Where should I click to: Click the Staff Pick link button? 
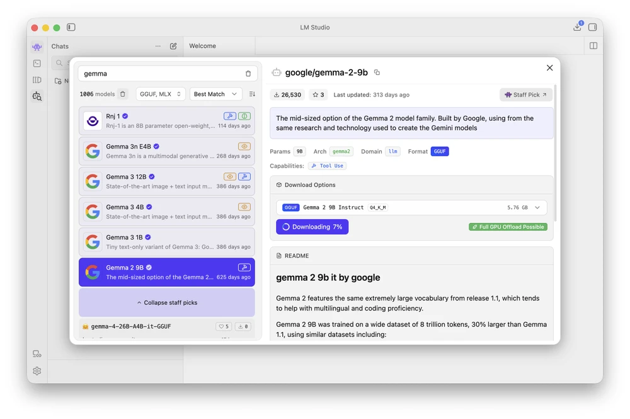click(x=526, y=95)
